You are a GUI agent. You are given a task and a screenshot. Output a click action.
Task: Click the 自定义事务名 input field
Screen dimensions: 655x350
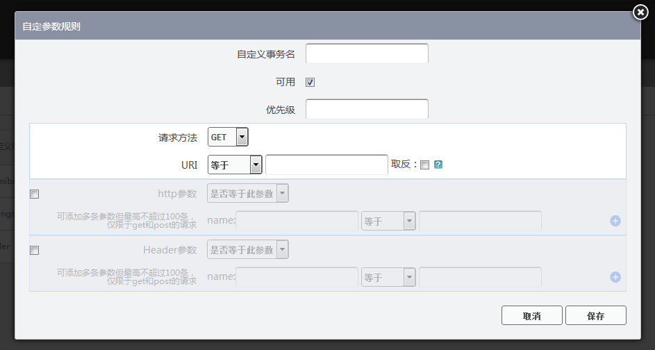point(367,53)
